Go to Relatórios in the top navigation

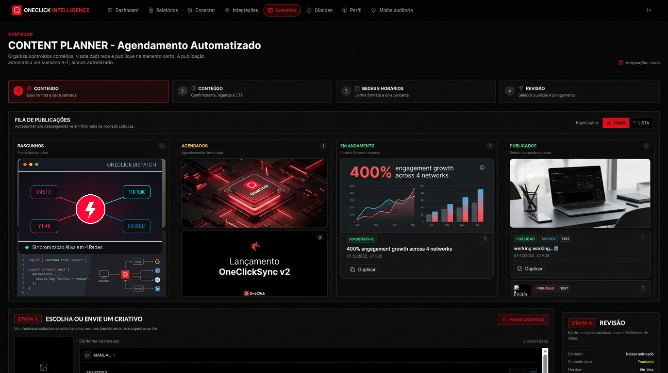pyautogui.click(x=163, y=10)
